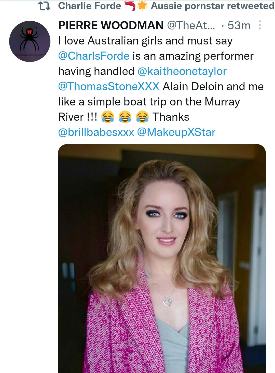Click the star emoji in the retweet header
The image size is (275, 373).
[x=142, y=6]
